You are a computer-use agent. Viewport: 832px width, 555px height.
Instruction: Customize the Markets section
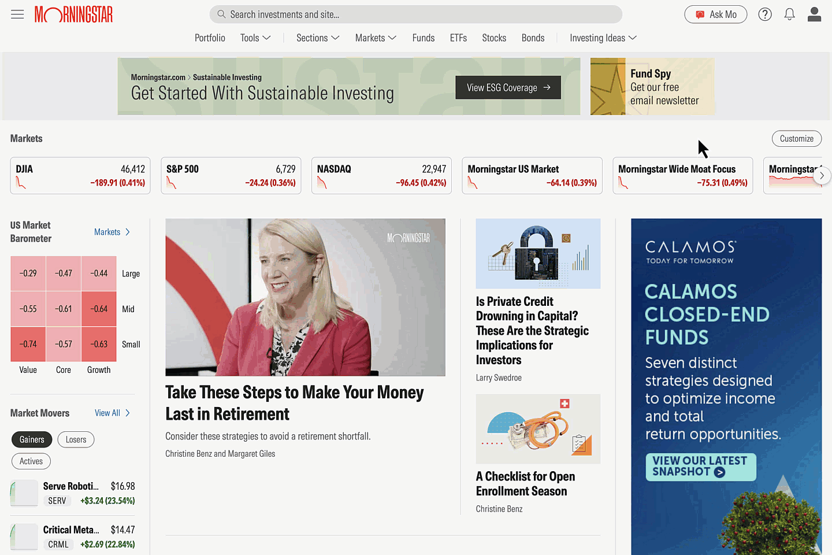tap(797, 139)
